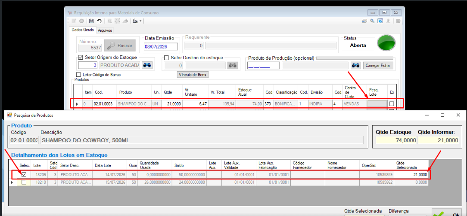
Task: Click the undo arrow icon in toolbar
Action: point(99,21)
